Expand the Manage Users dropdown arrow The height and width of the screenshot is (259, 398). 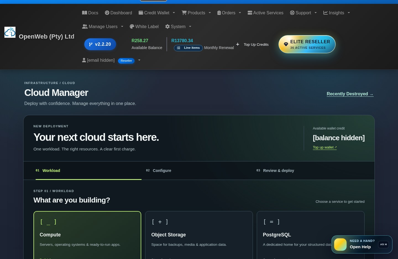[x=122, y=26]
